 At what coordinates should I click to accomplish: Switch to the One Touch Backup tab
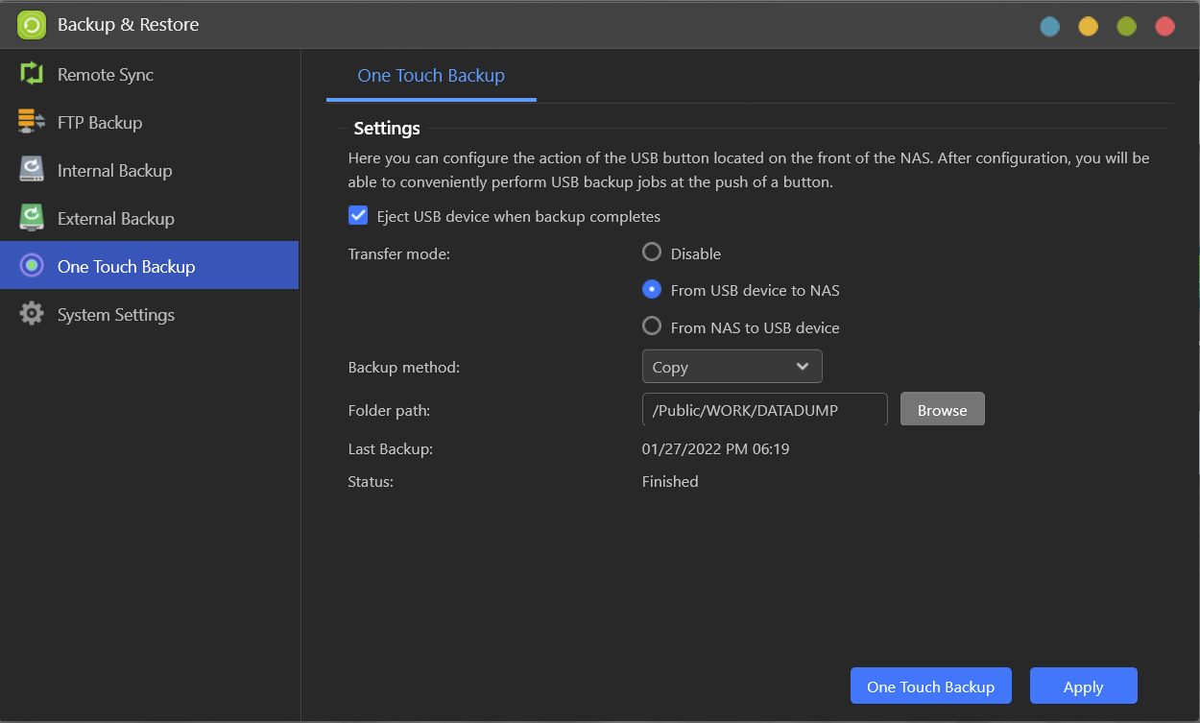pyautogui.click(x=431, y=76)
